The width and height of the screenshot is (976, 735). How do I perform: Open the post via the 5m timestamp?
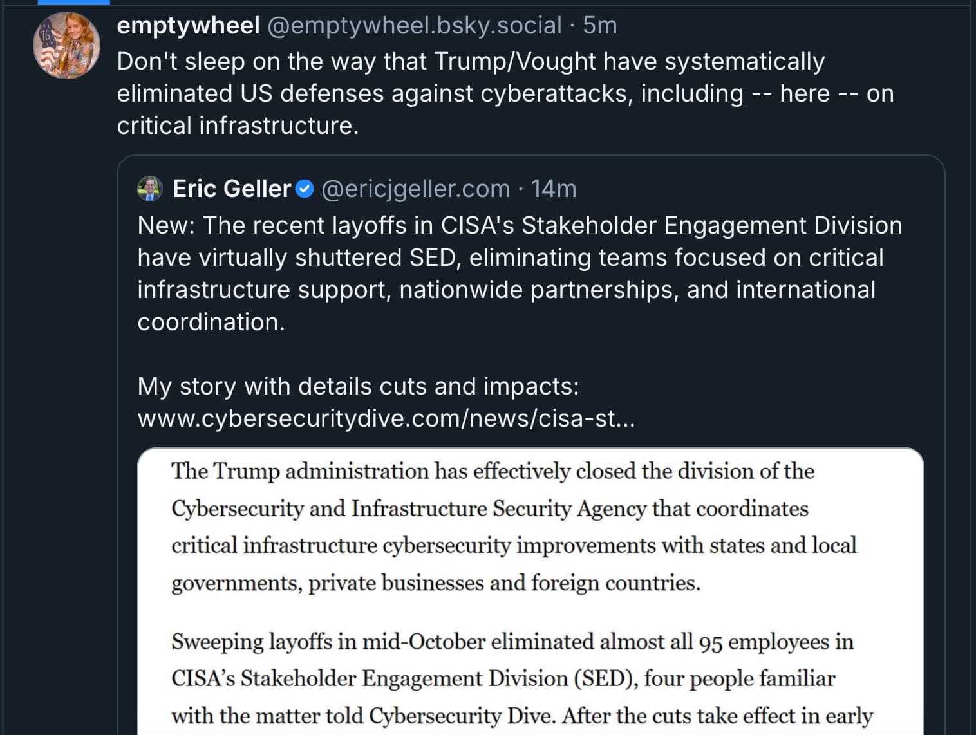pyautogui.click(x=600, y=26)
